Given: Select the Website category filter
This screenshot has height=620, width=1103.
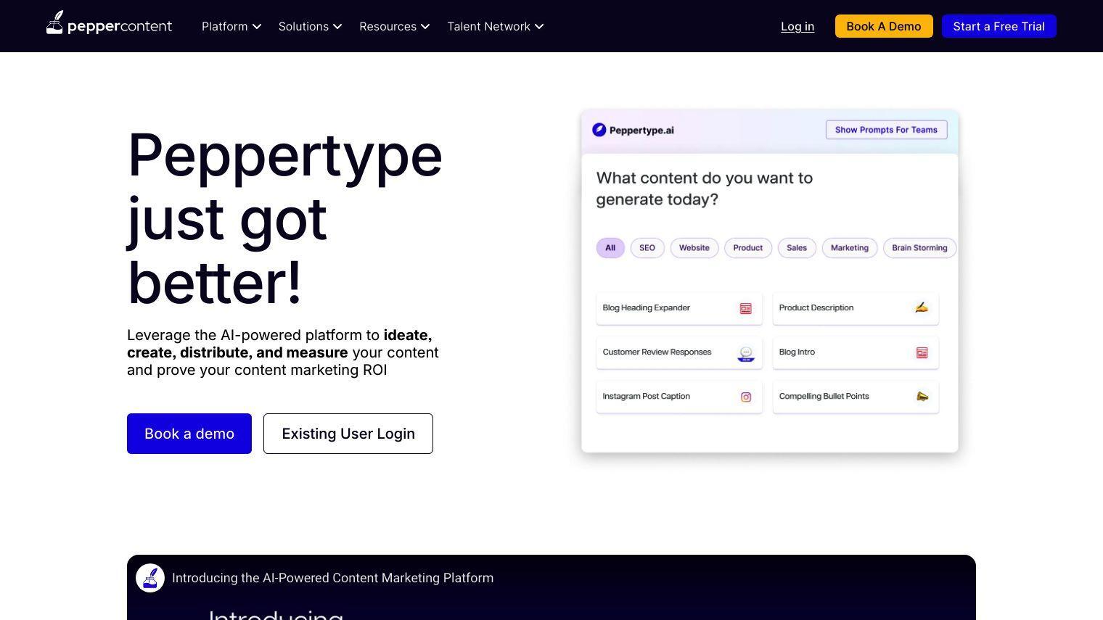Looking at the screenshot, I should pyautogui.click(x=694, y=248).
